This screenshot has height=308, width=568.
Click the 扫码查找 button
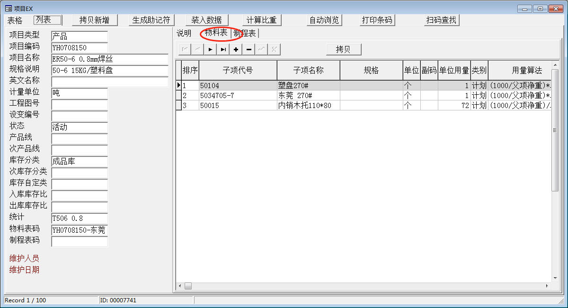tap(441, 20)
